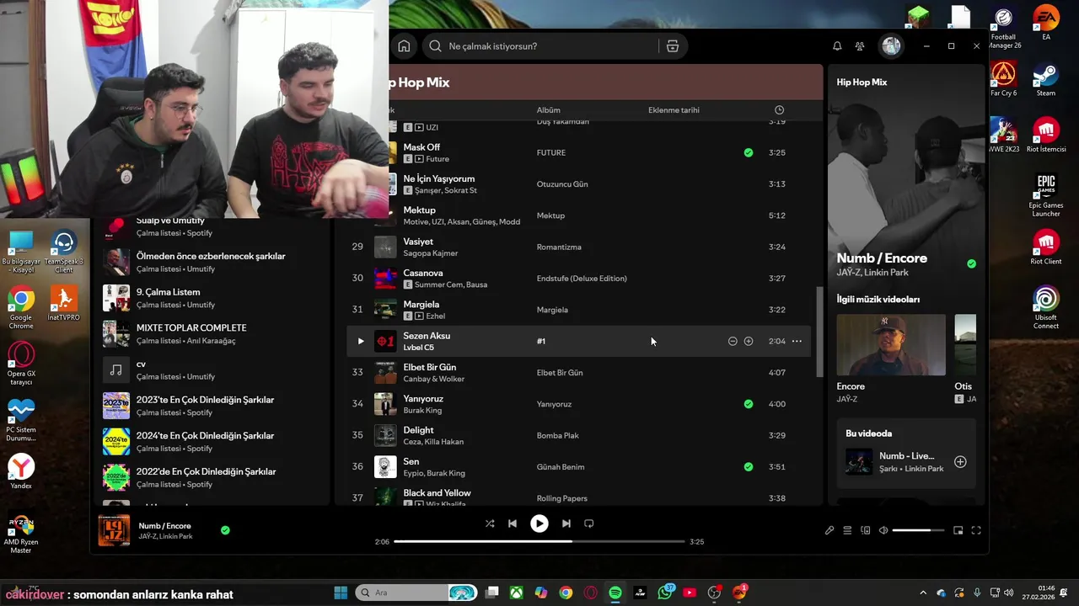Screen dimensions: 1079x606
Task: Toggle saved checkmark on Mask Off
Action: pyautogui.click(x=749, y=152)
